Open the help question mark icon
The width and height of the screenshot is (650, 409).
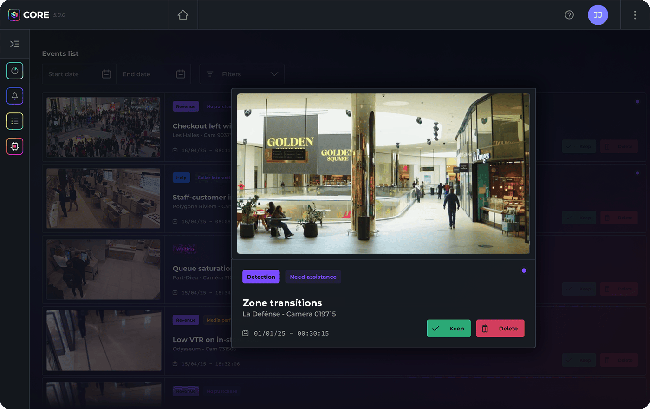(x=569, y=15)
